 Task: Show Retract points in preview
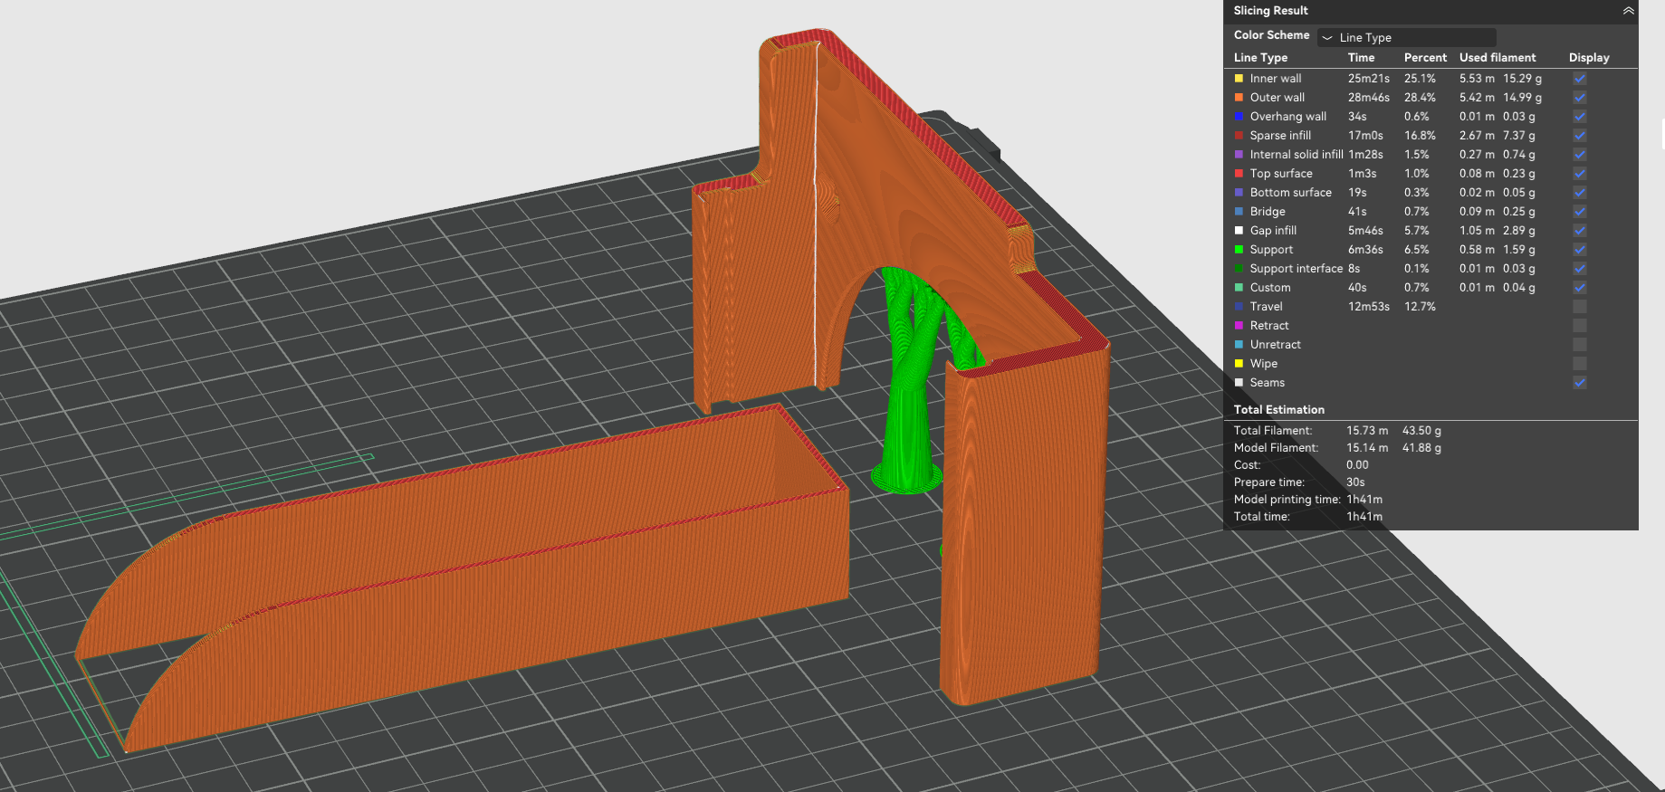(1579, 326)
